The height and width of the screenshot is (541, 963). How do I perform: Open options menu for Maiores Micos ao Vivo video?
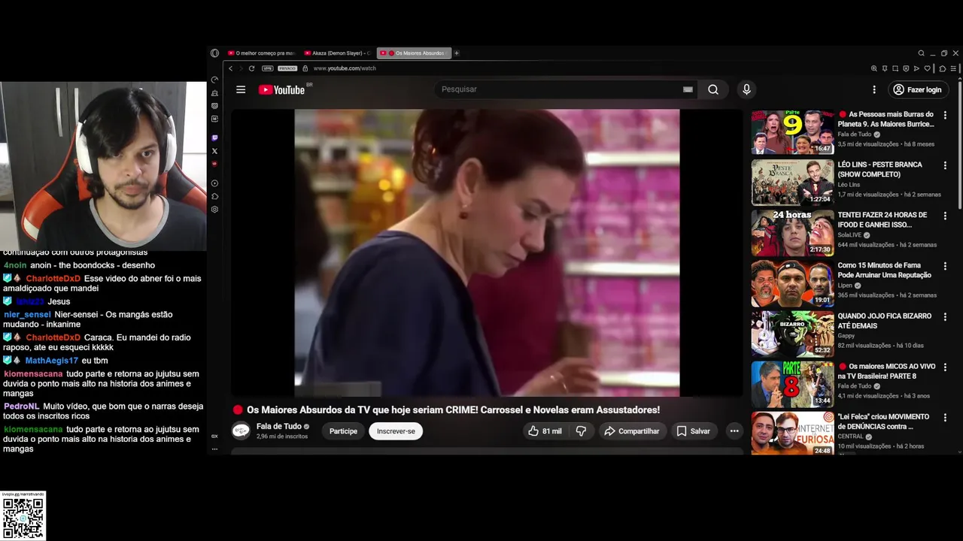(945, 367)
